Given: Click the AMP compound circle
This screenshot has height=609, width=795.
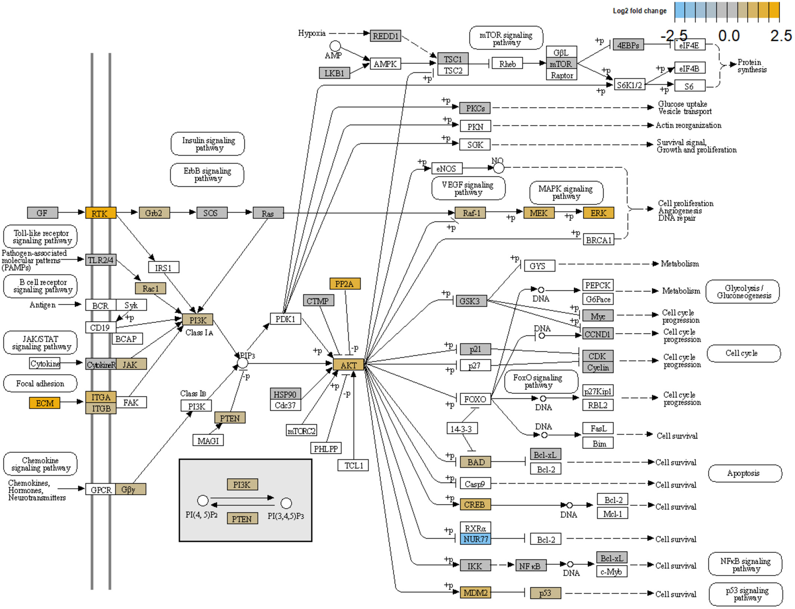Looking at the screenshot, I should pos(335,46).
